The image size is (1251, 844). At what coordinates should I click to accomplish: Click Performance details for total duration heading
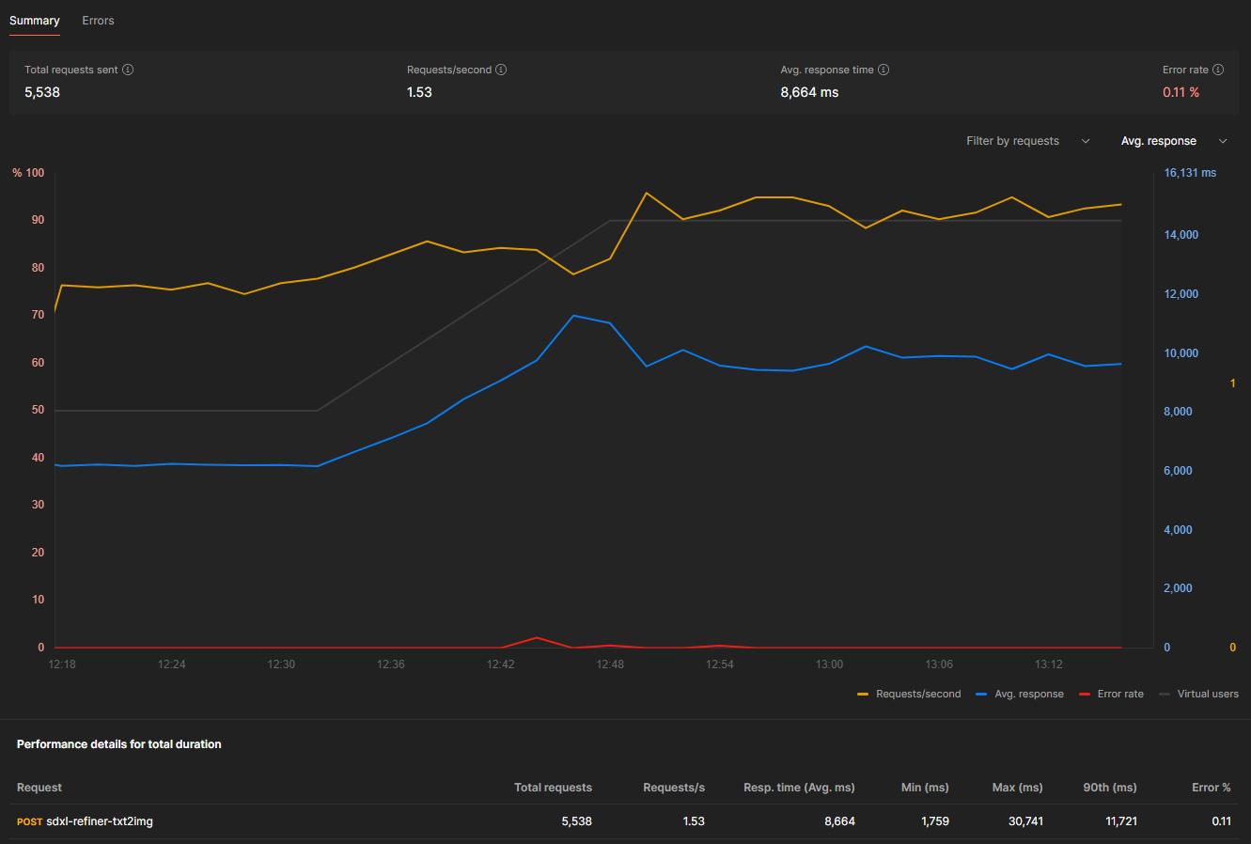[119, 744]
